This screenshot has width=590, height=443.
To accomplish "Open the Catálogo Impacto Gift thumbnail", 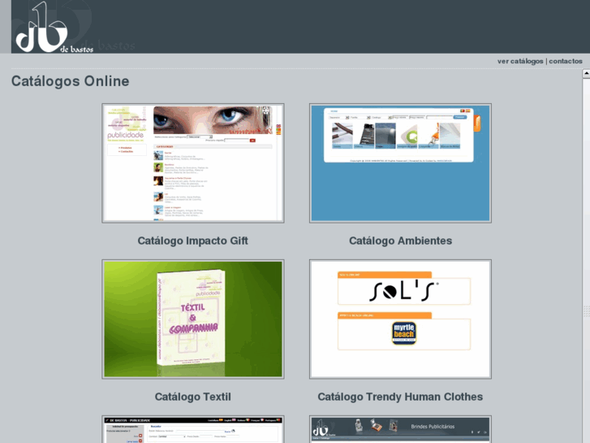I will [192, 163].
